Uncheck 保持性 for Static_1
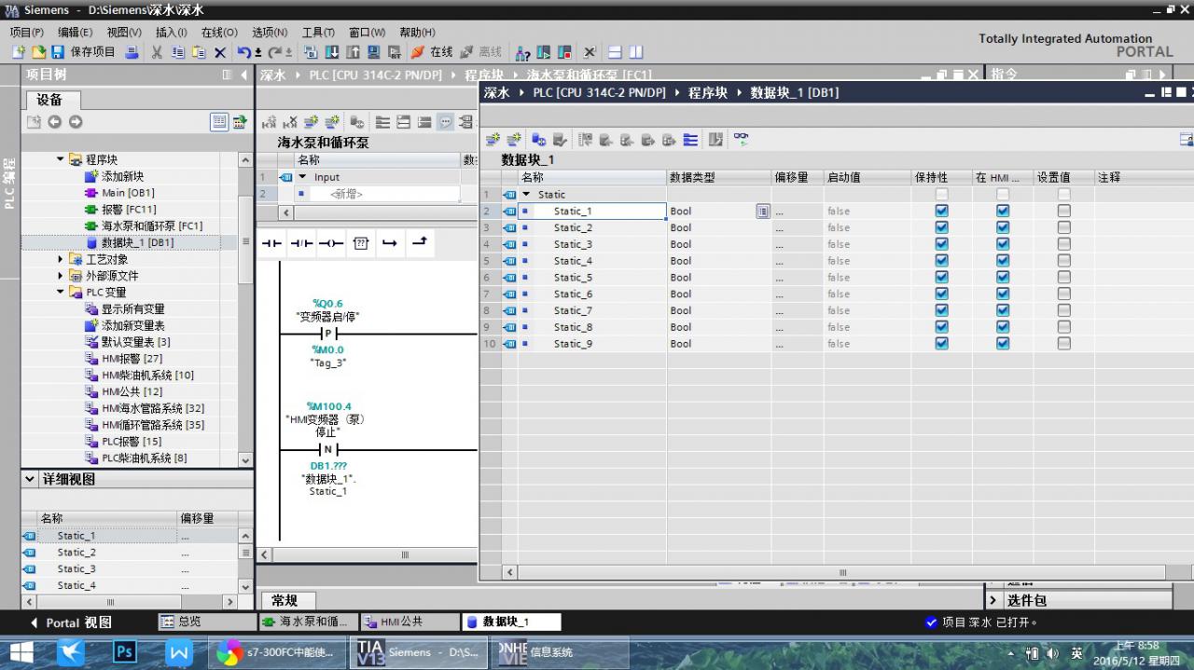The height and width of the screenshot is (670, 1194). click(x=941, y=212)
